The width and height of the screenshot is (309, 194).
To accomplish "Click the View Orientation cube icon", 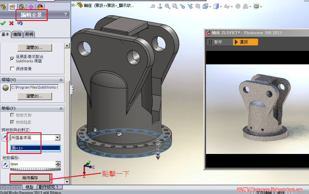I will [x=205, y=6].
